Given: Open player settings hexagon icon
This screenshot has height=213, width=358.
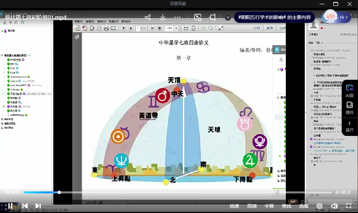Looking at the screenshot, I should [319, 206].
